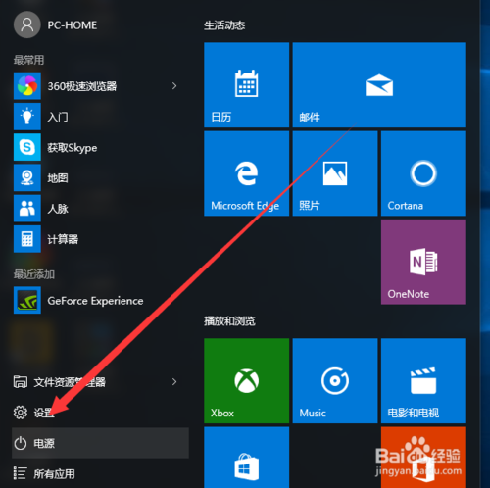Open the Cortana tile
Screen dimensions: 490x488
tap(423, 173)
